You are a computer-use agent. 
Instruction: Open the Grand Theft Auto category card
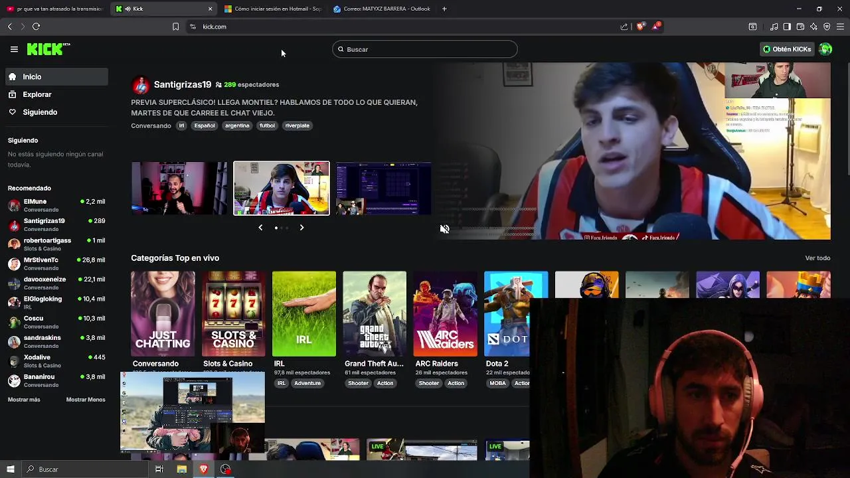tap(375, 314)
